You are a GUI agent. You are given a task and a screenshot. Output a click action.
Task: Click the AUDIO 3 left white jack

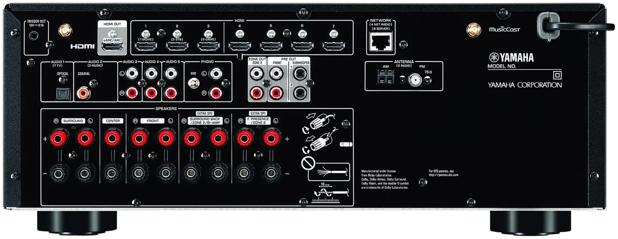(x=131, y=74)
